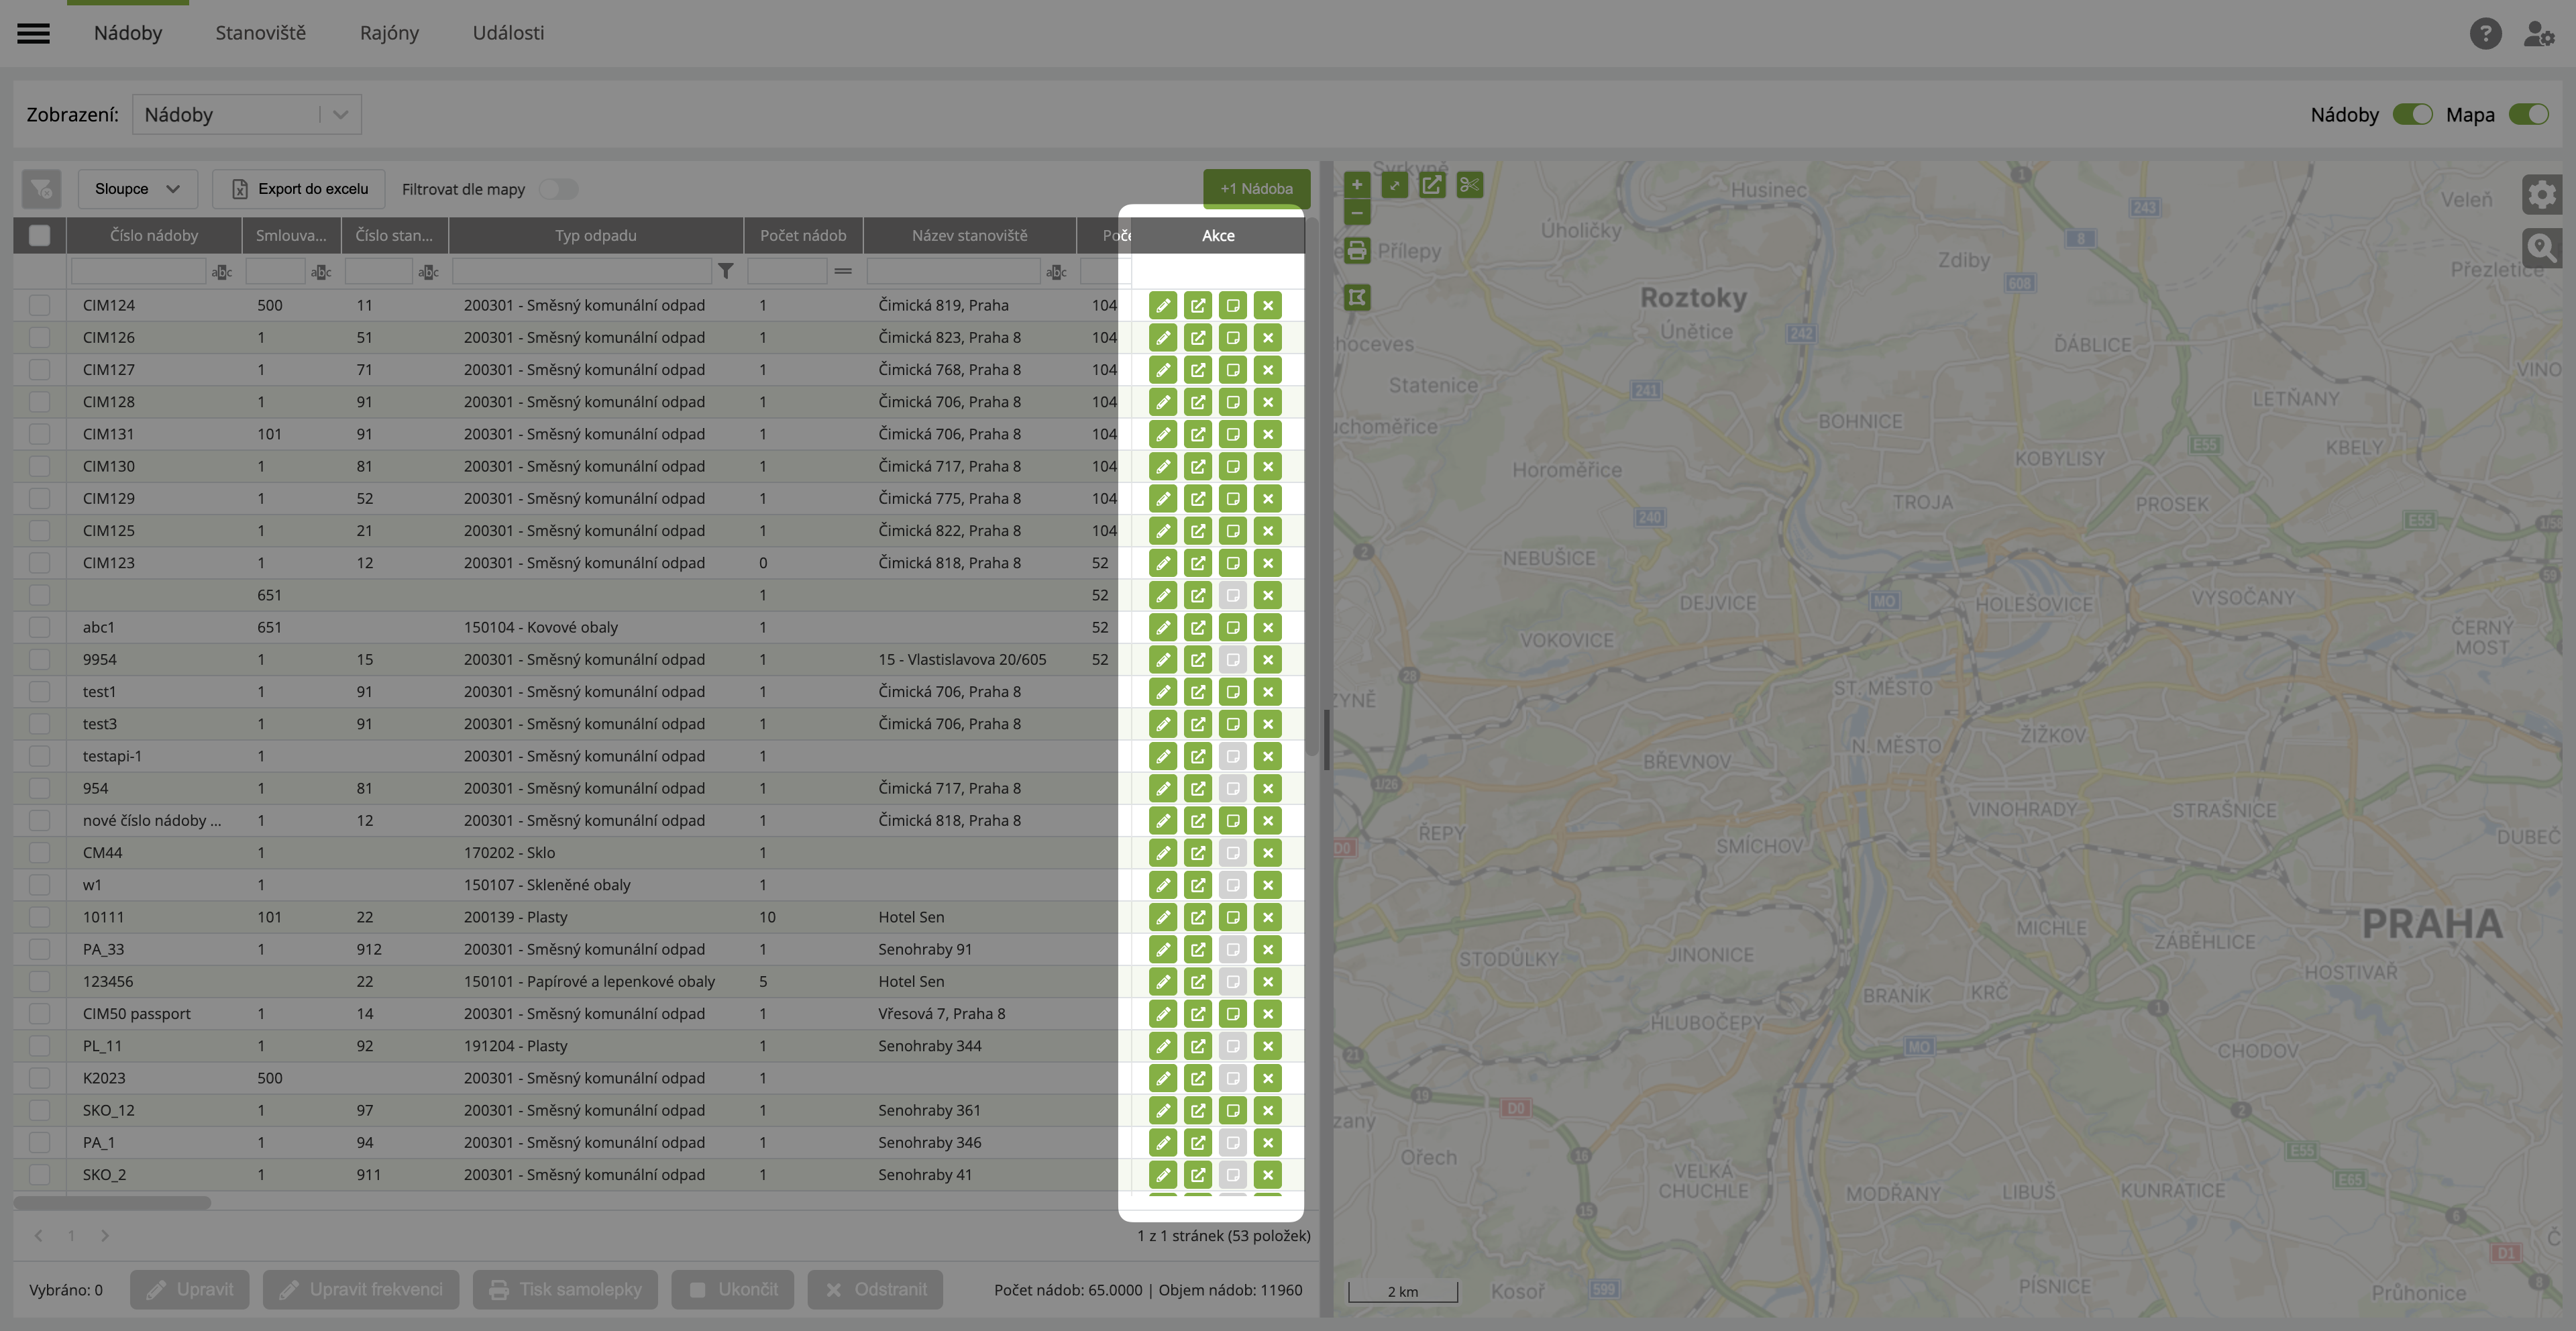Select the polygon draw tool on map
Image resolution: width=2576 pixels, height=1331 pixels.
click(1356, 297)
